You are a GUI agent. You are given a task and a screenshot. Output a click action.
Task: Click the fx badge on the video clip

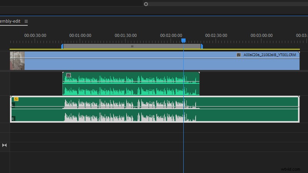click(238, 55)
